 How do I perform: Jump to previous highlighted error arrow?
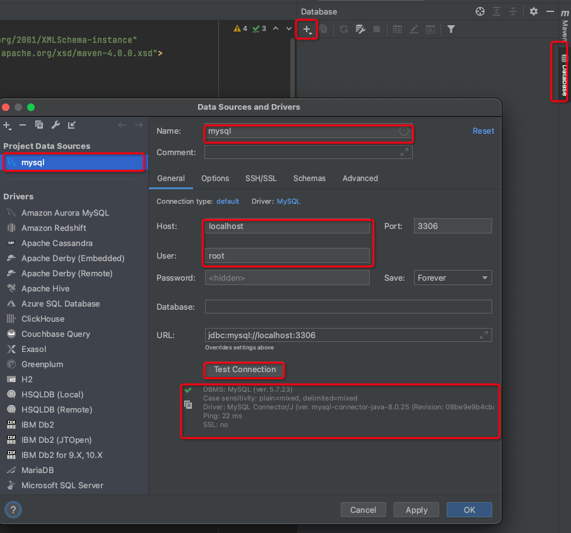pos(276,28)
